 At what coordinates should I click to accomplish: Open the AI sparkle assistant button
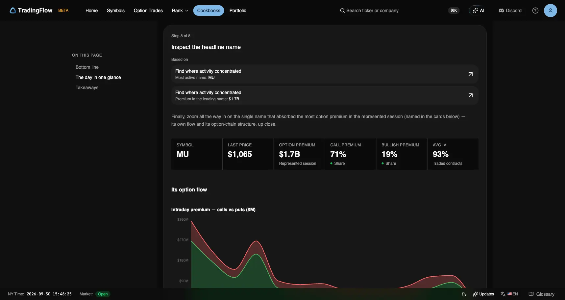pos(479,11)
